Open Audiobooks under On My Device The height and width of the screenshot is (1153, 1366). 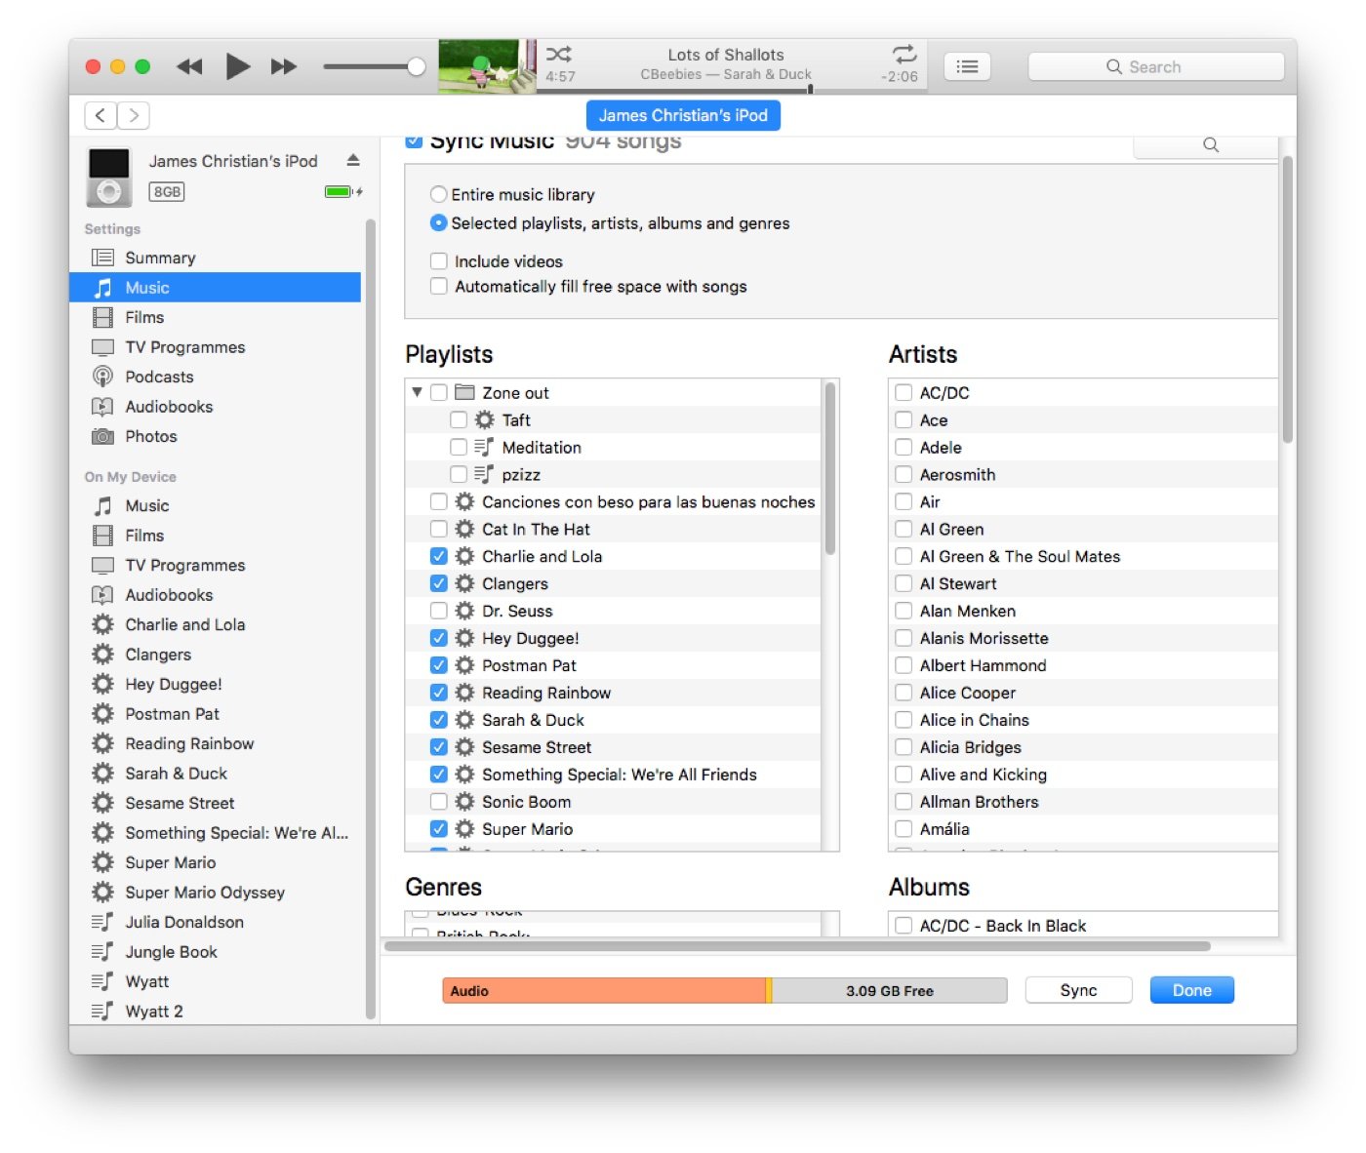click(169, 594)
